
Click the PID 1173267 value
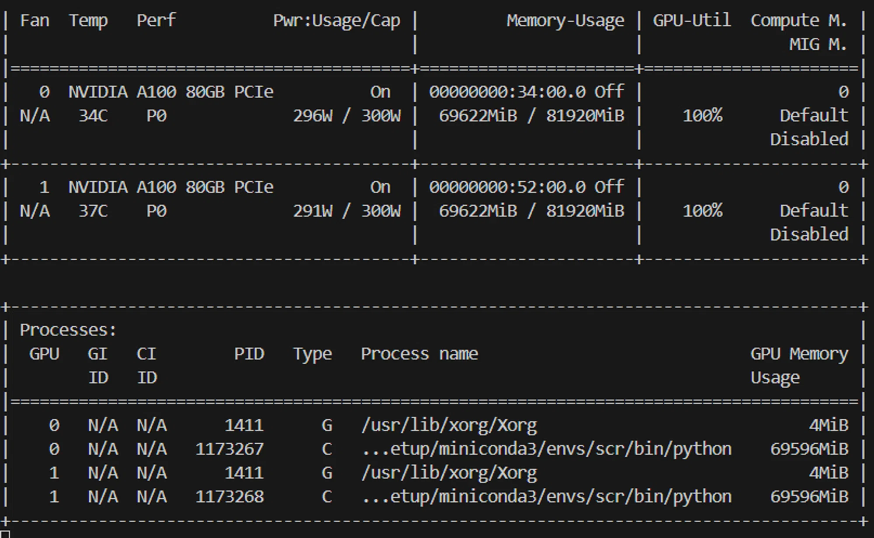pyautogui.click(x=229, y=449)
